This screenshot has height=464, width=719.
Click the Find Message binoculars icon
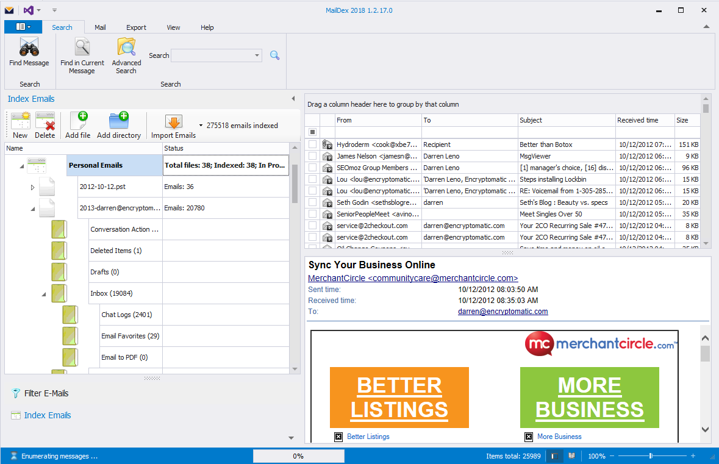[x=29, y=47]
